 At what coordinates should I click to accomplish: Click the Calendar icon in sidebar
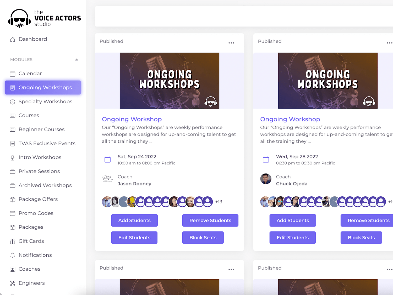point(13,74)
